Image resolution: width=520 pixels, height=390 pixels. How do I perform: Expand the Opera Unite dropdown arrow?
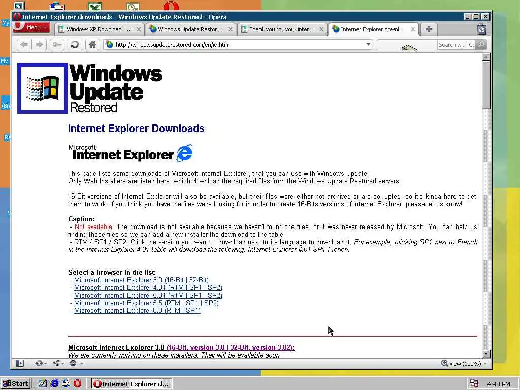pos(63,364)
